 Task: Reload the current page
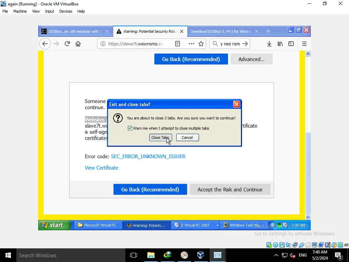67,44
